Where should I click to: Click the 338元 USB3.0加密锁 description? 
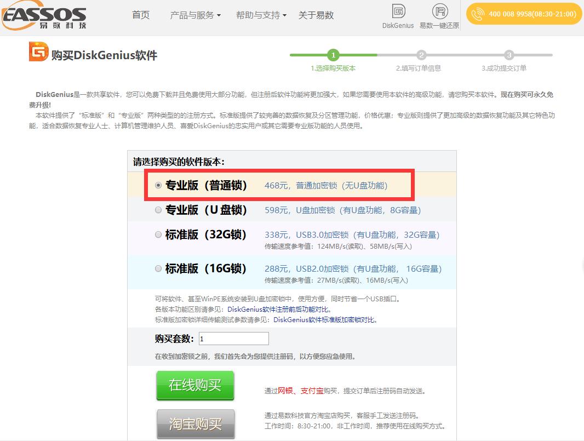(352, 234)
